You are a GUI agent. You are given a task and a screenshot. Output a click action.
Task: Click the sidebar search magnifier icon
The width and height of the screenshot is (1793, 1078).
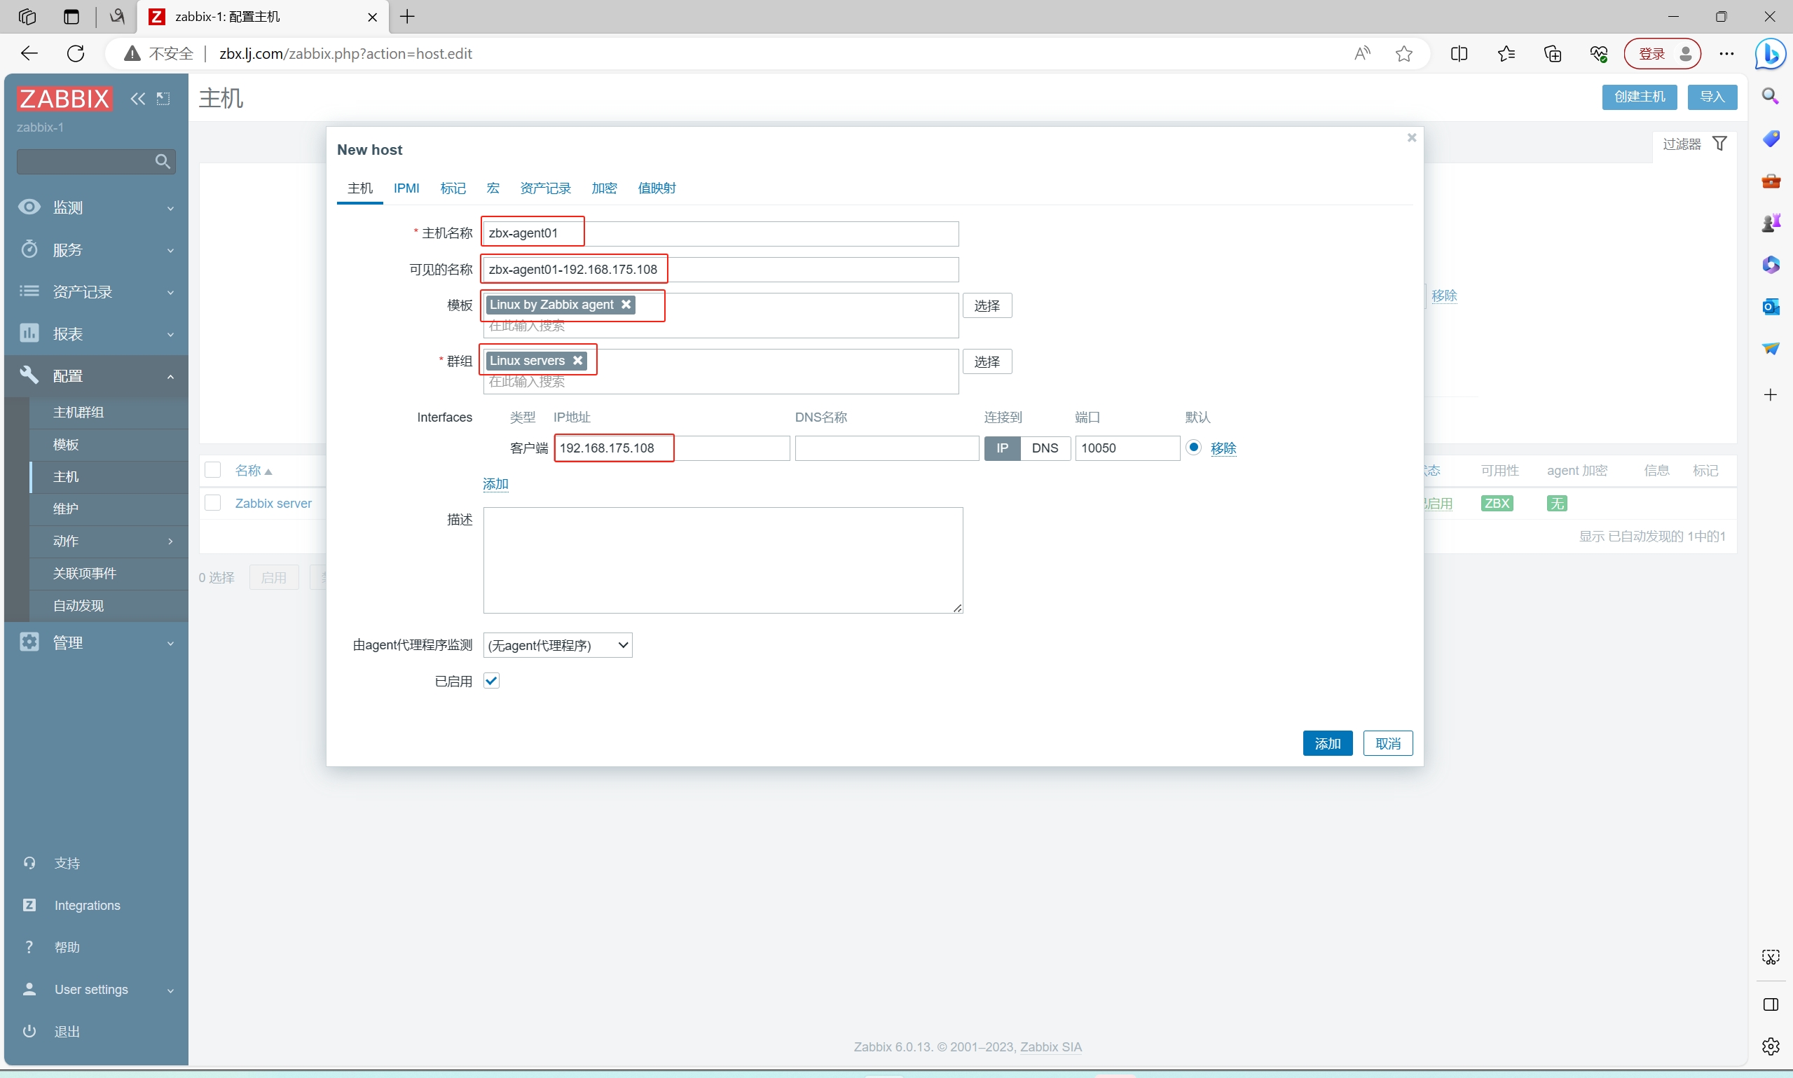[x=162, y=161]
